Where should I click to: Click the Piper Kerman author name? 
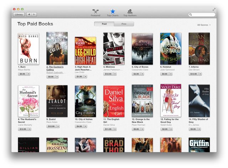(x=139, y=125)
